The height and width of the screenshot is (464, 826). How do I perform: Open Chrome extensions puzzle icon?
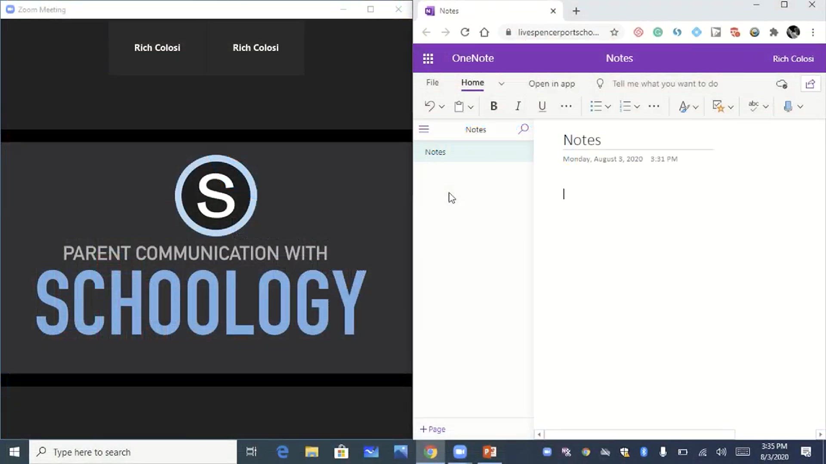point(774,32)
